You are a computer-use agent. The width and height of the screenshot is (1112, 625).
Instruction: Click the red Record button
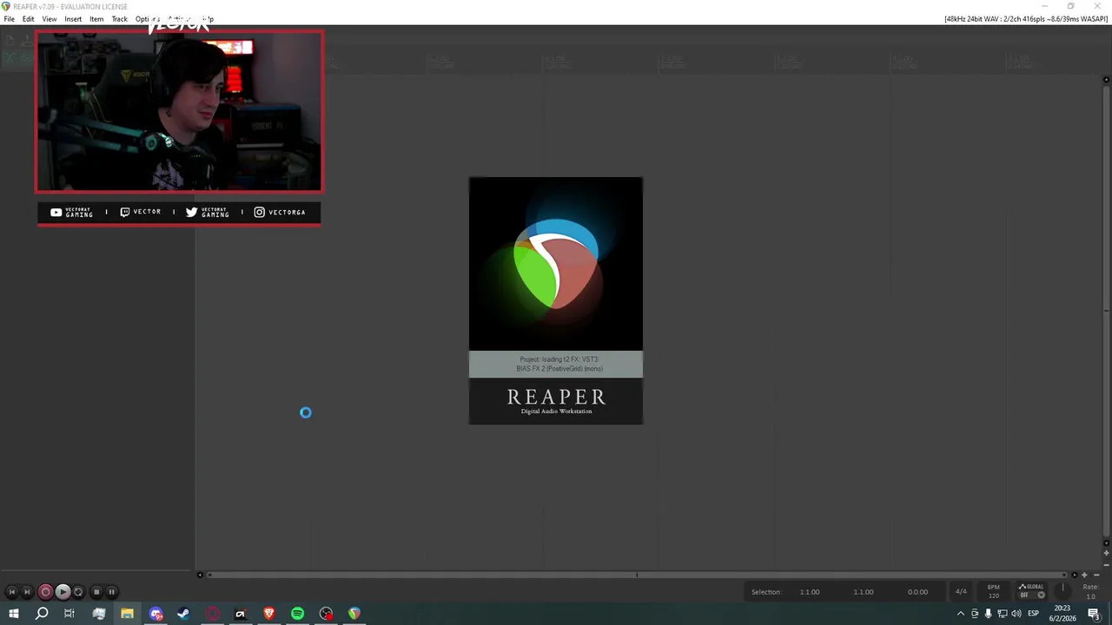click(45, 592)
